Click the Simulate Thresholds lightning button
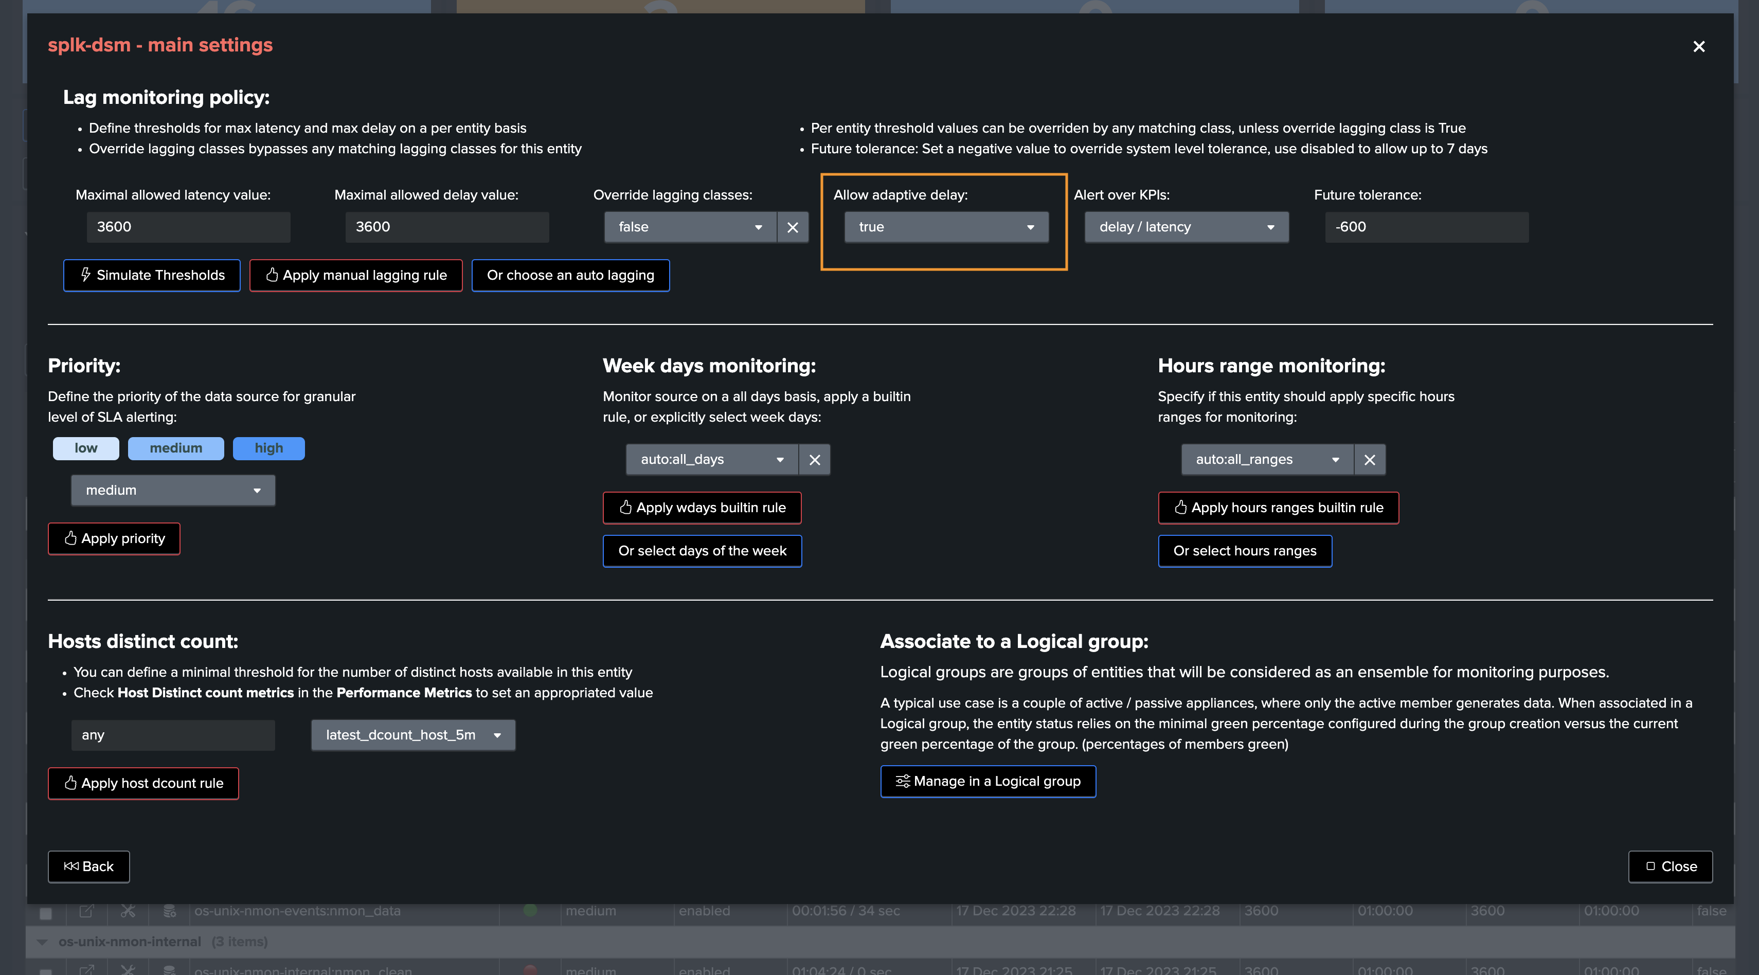 (152, 275)
